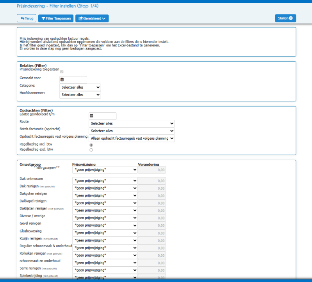Click the Verandering column header
Viewport: 312px width, 282px height.
click(148, 164)
